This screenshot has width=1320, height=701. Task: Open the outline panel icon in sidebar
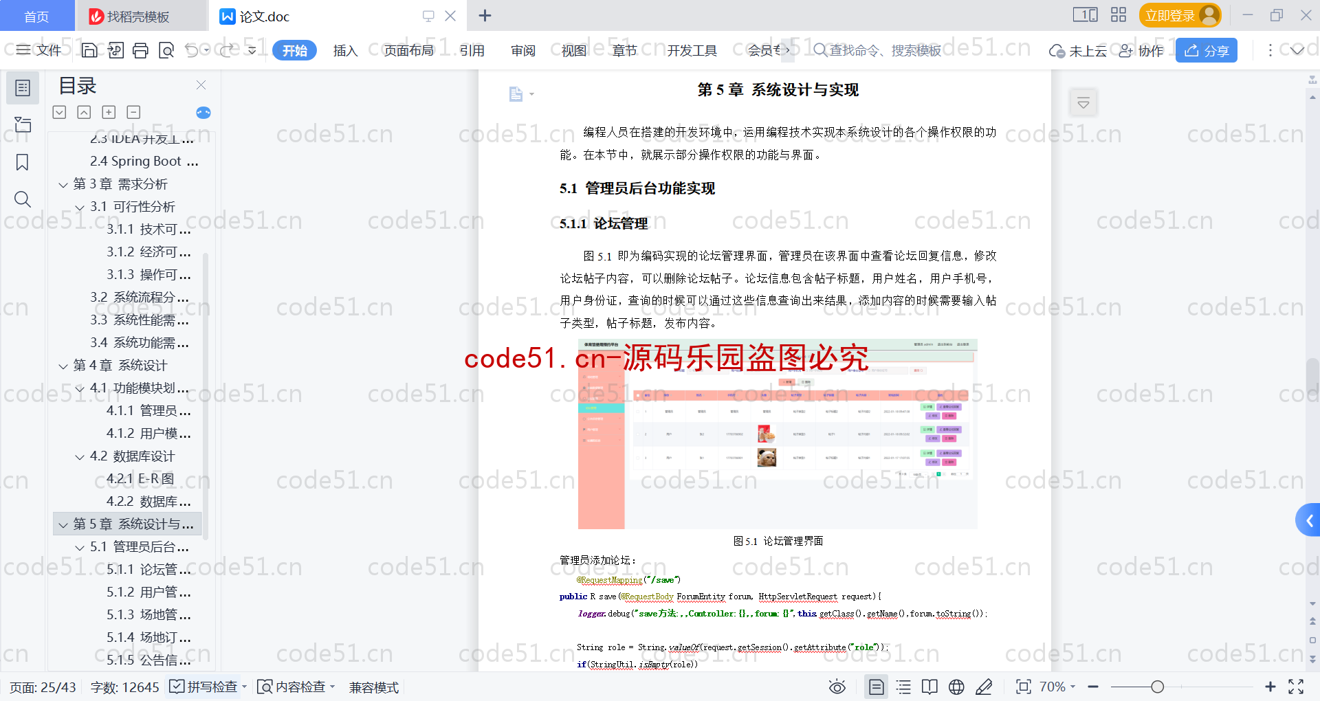pyautogui.click(x=23, y=88)
